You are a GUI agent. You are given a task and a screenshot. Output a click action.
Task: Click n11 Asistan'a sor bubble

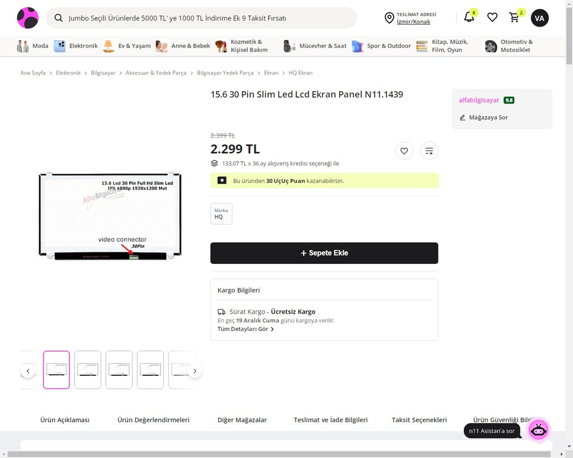492,431
